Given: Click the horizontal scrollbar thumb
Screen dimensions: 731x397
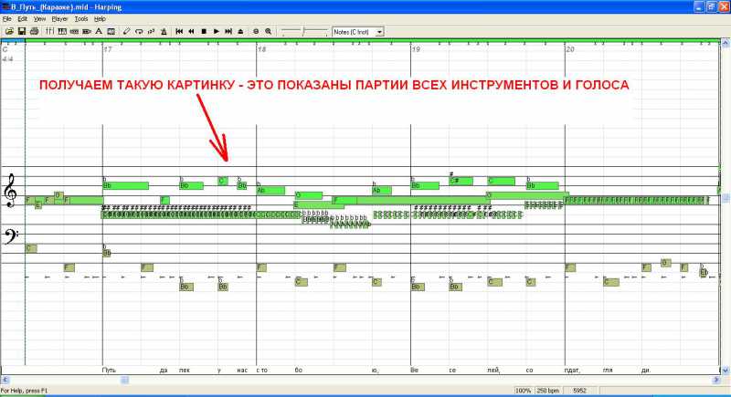Looking at the screenshot, I should 124,380.
